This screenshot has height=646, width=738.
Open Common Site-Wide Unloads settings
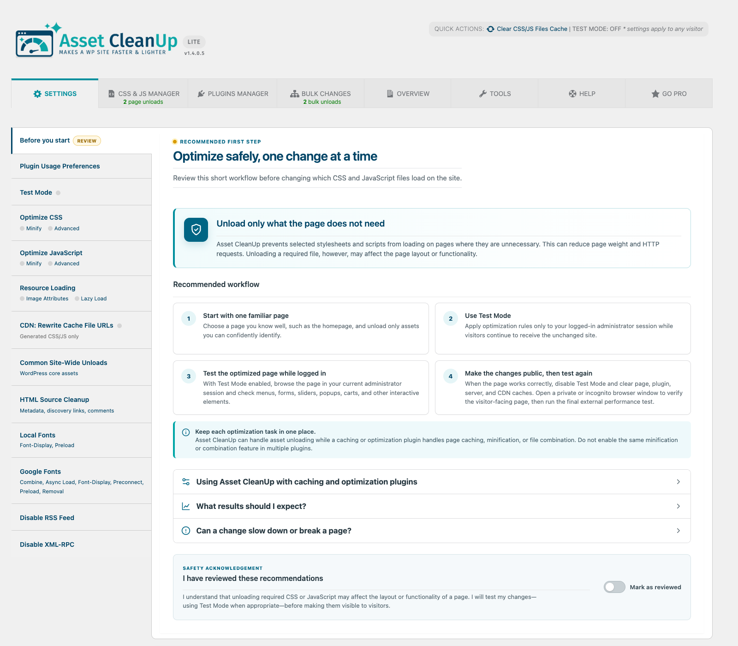[81, 367]
